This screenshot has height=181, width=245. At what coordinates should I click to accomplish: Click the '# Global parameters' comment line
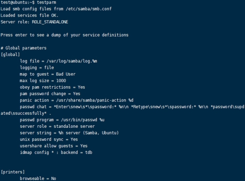24,48
